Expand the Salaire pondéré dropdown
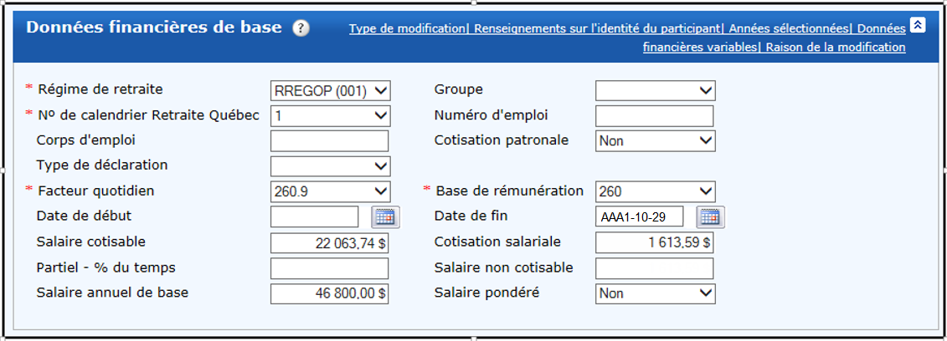947x341 pixels. (x=656, y=293)
